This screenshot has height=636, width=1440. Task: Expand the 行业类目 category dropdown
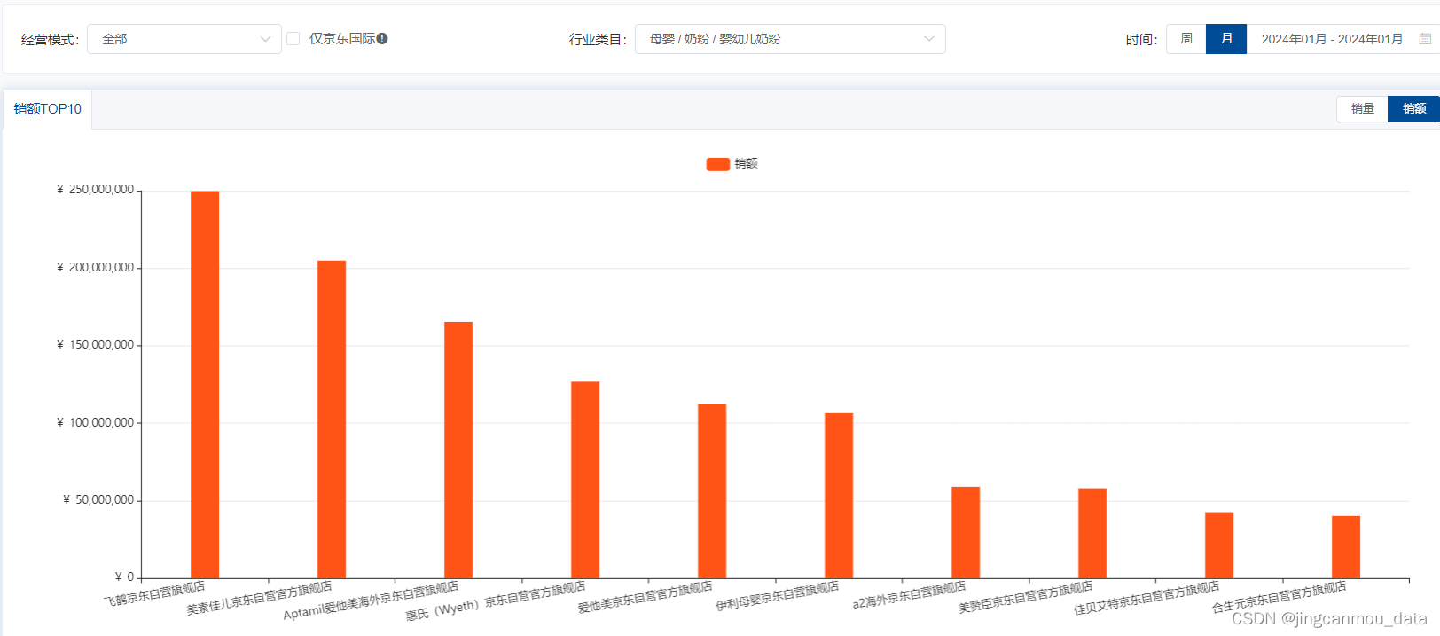pyautogui.click(x=790, y=39)
